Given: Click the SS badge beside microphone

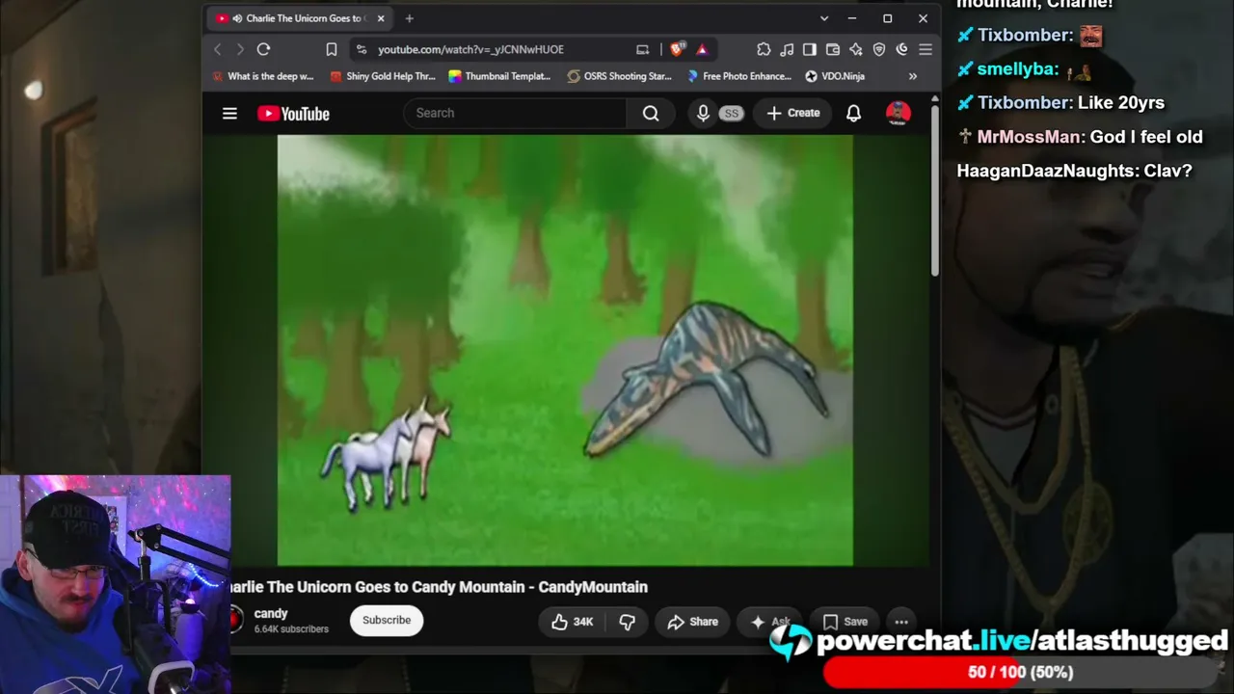Looking at the screenshot, I should tap(731, 113).
